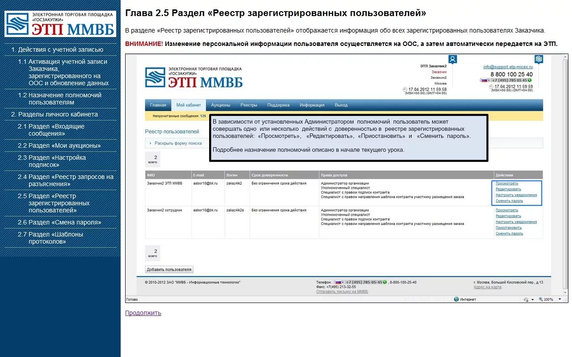This screenshot has width=572, height=357.
Task: Open sidebar item 1. Действия с учетной записью
Action: [x=57, y=50]
